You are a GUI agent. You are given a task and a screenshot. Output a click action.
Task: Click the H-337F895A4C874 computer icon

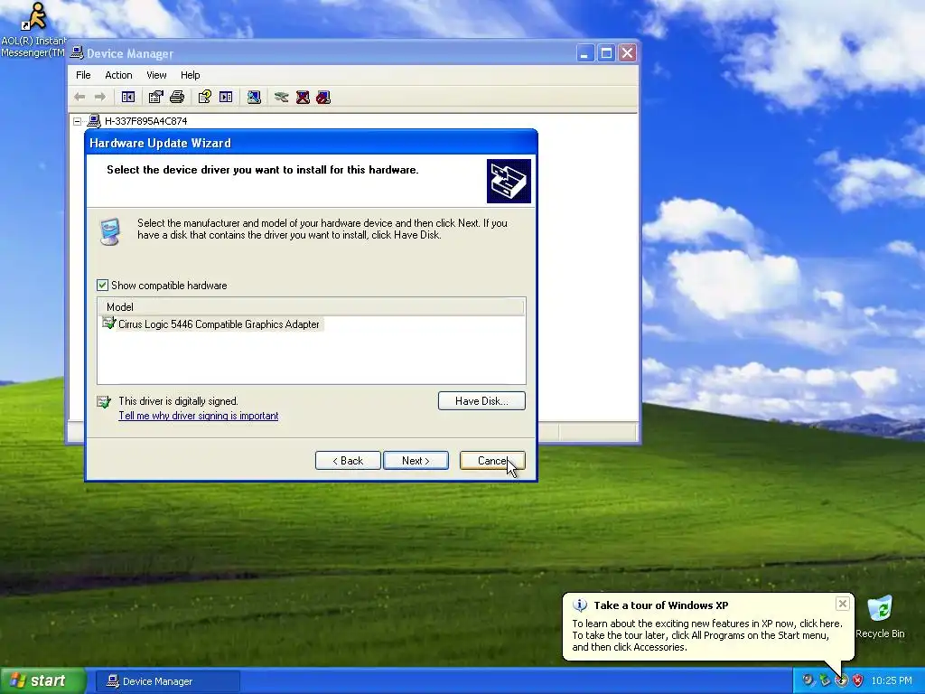click(x=94, y=121)
